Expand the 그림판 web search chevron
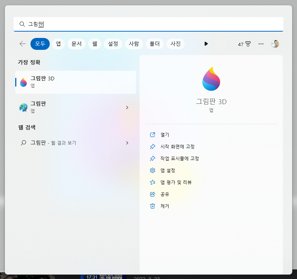Image resolution: width=297 pixels, height=279 pixels. pyautogui.click(x=127, y=143)
